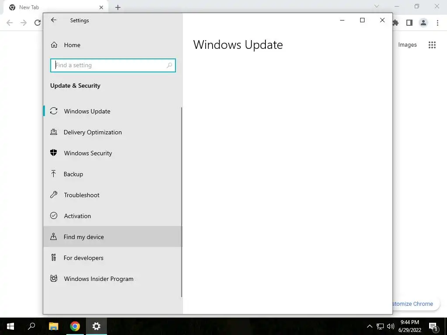Open Google apps grid in Chrome

point(432,45)
